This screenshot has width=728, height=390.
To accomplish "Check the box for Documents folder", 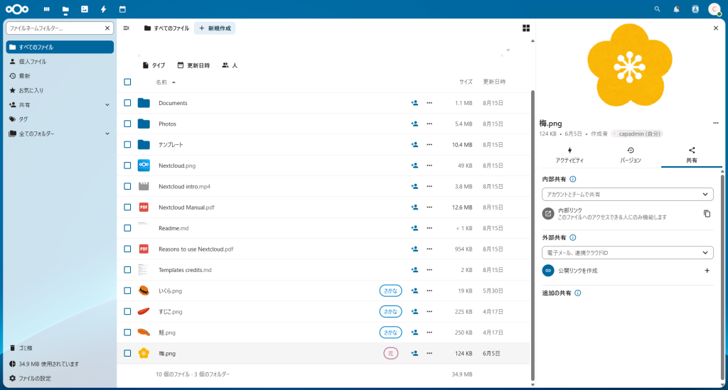I will (127, 103).
